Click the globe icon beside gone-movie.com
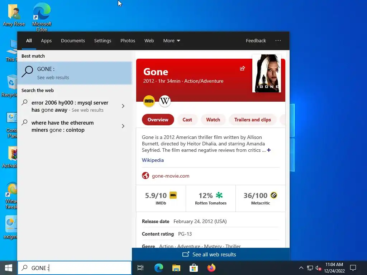The image size is (367, 275). tap(146, 175)
